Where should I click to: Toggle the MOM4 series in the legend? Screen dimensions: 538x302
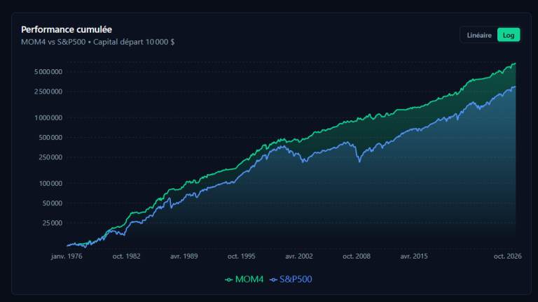(244, 280)
